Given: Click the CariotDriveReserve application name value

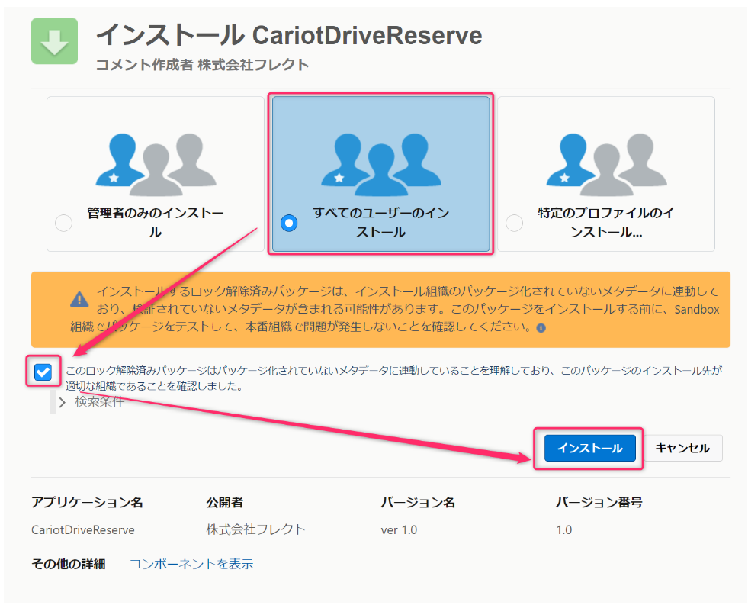Looking at the screenshot, I should pyautogui.click(x=83, y=530).
